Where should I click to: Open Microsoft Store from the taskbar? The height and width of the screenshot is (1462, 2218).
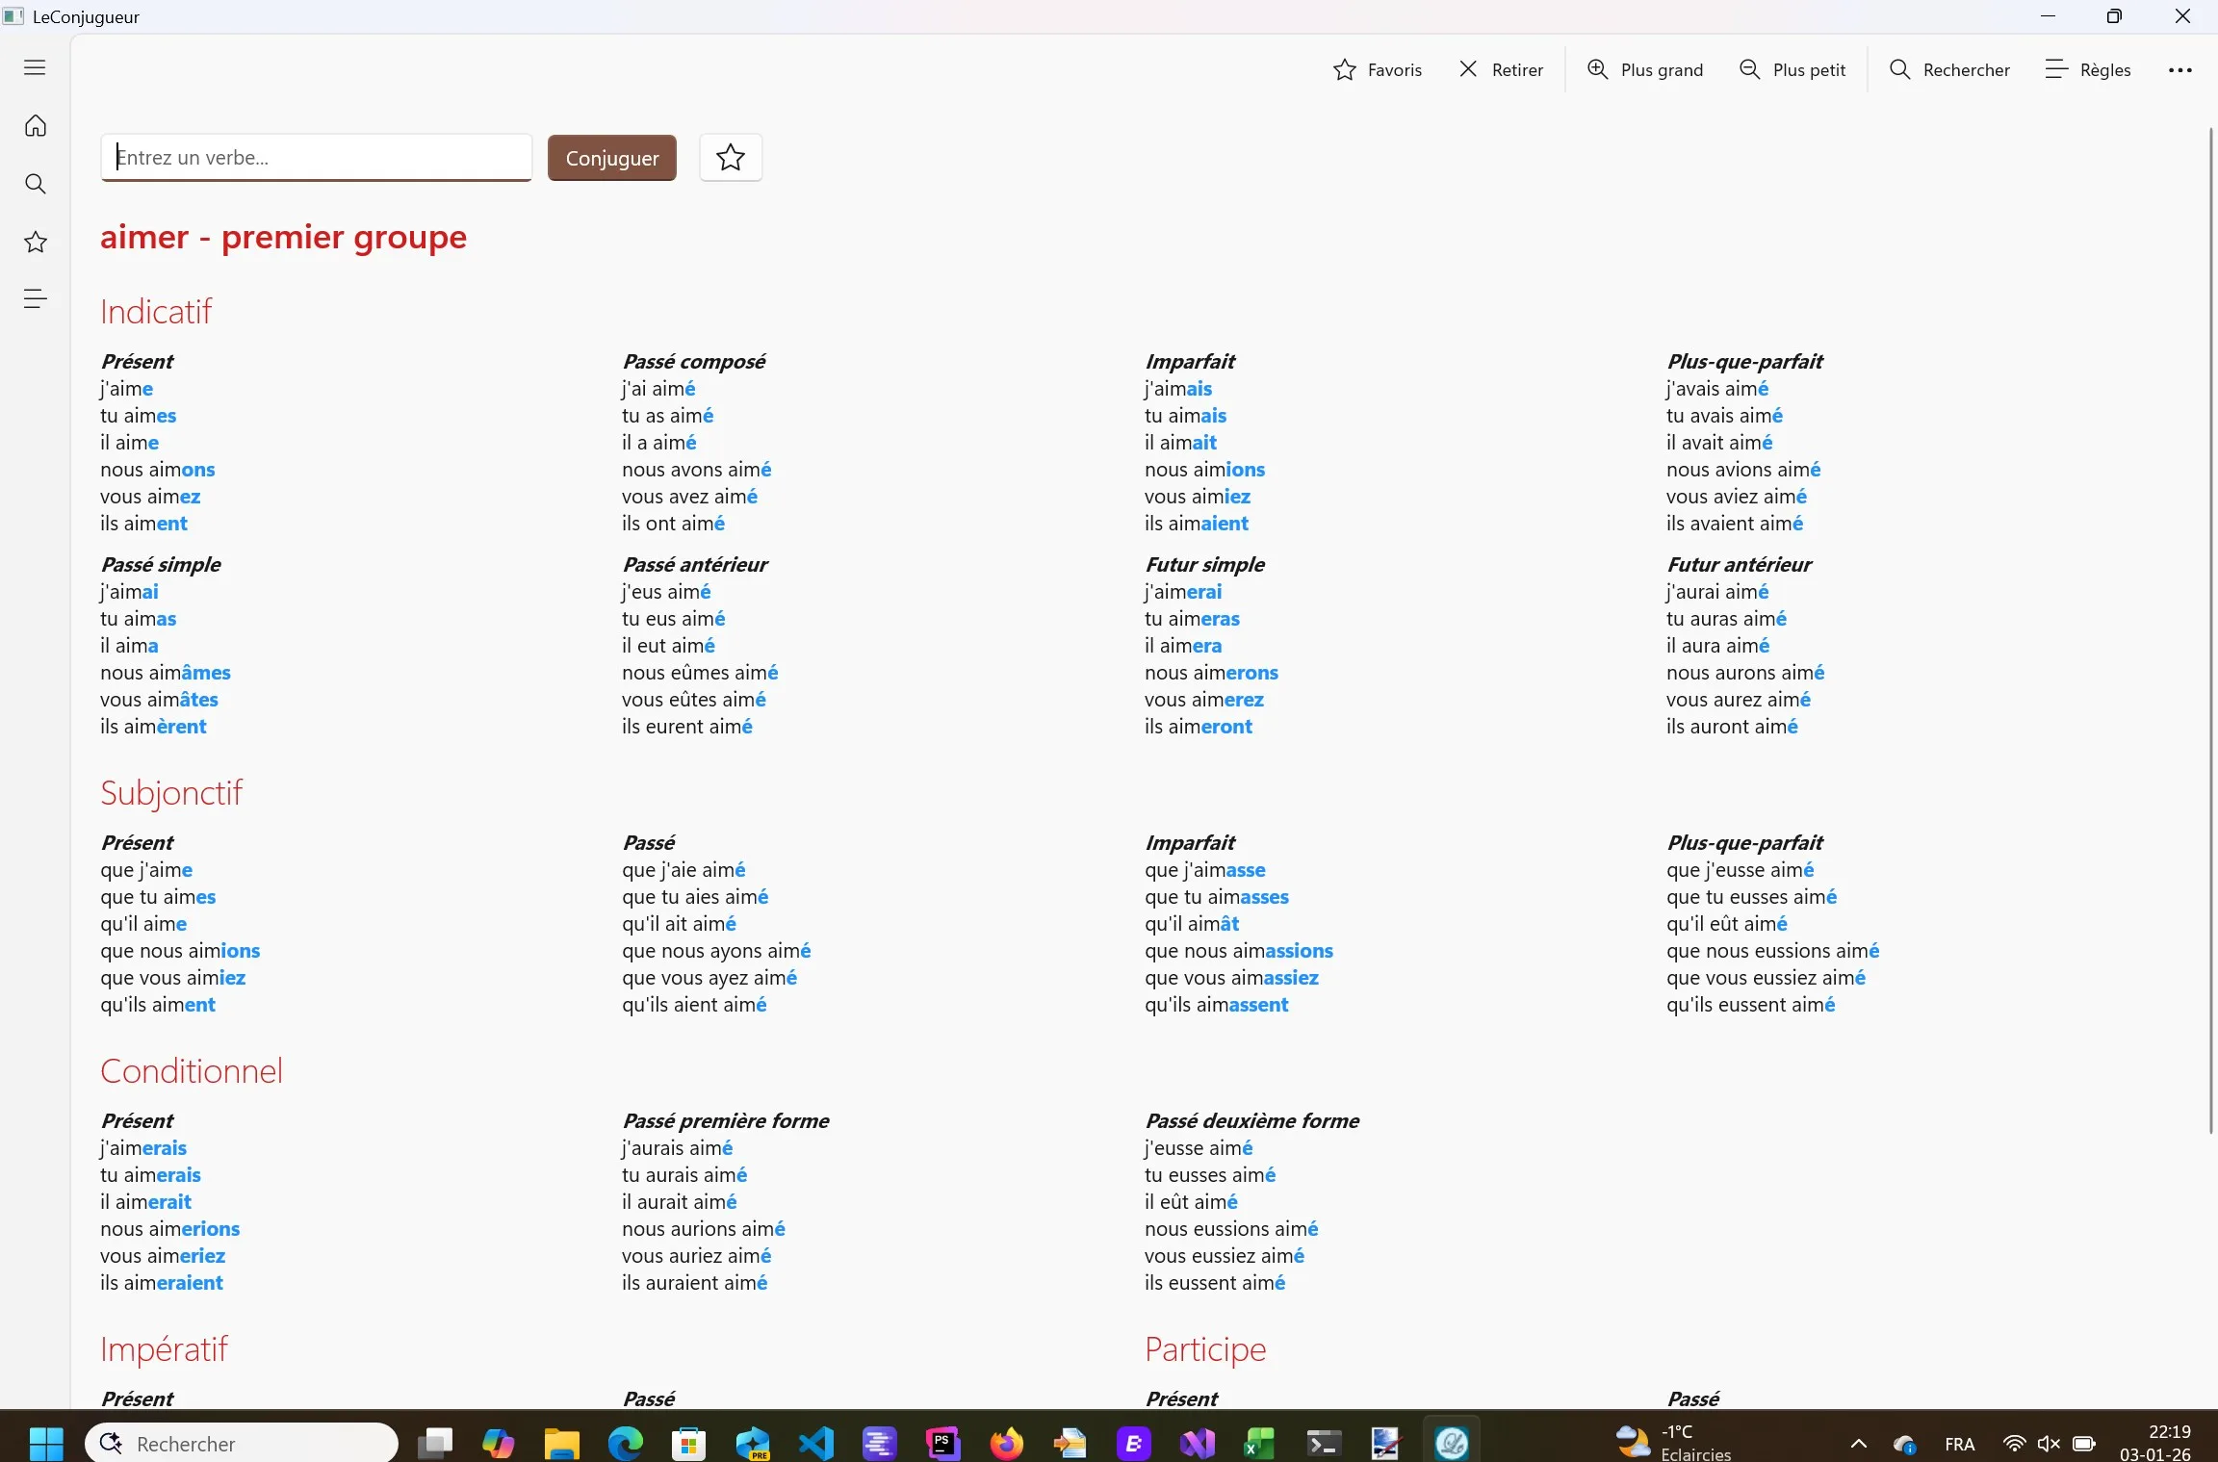(x=688, y=1443)
